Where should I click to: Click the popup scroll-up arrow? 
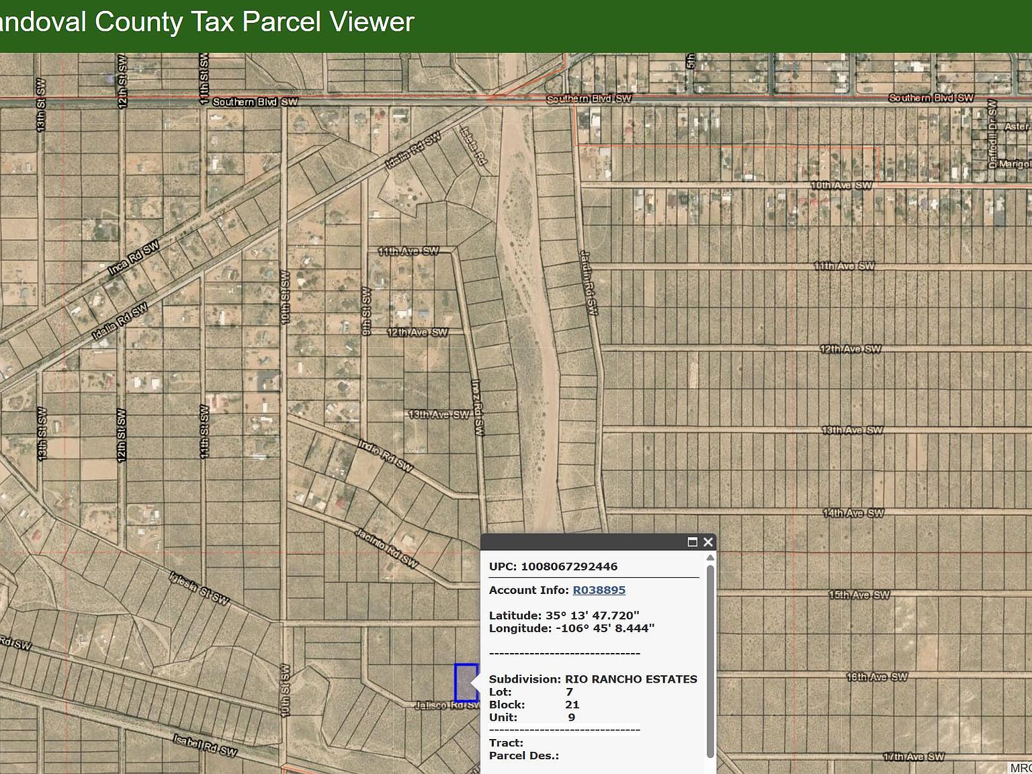click(x=710, y=558)
